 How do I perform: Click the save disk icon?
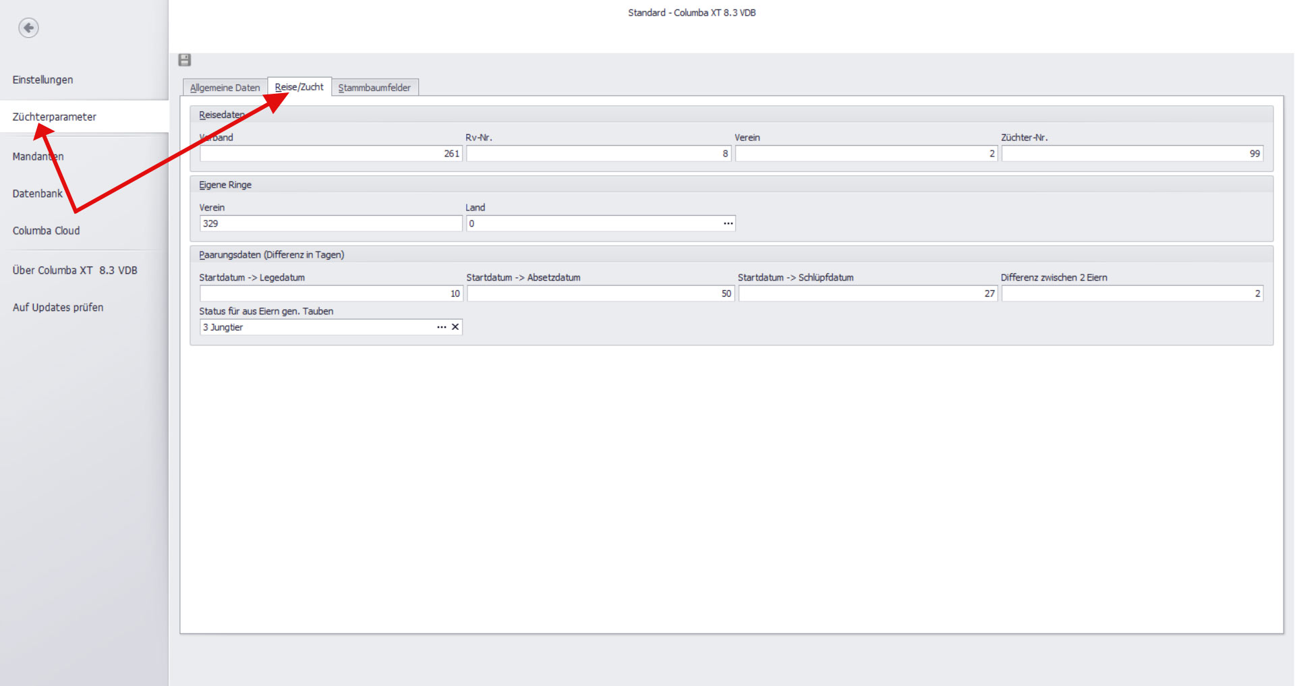pos(185,60)
